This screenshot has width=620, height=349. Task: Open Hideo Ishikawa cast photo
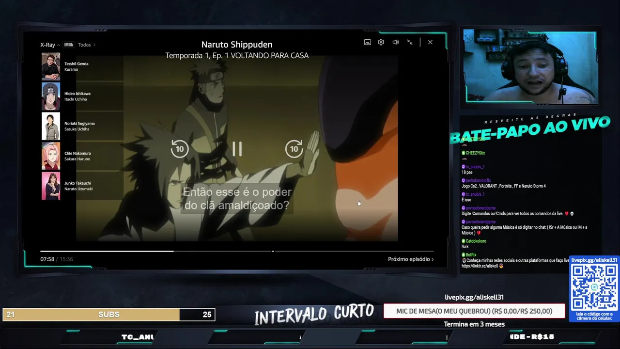[x=51, y=96]
